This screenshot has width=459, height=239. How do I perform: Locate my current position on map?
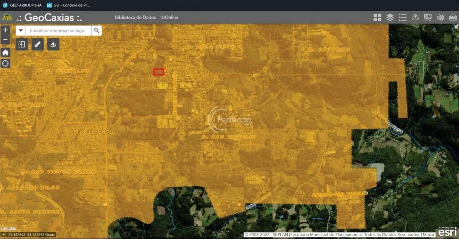point(5,64)
